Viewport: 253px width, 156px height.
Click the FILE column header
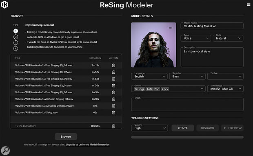18,58
